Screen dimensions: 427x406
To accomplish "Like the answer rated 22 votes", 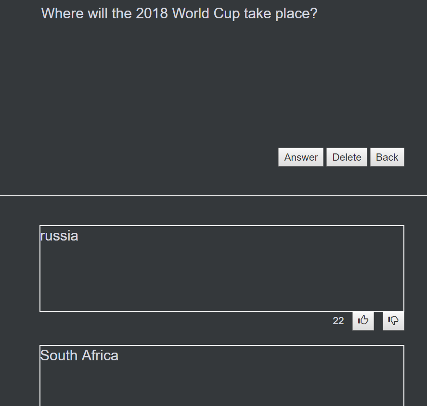I will (x=363, y=321).
